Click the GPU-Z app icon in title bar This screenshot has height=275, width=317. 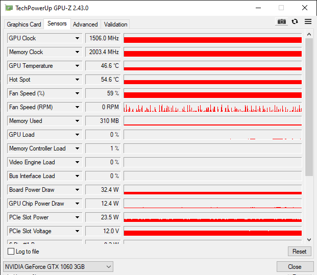coord(9,8)
